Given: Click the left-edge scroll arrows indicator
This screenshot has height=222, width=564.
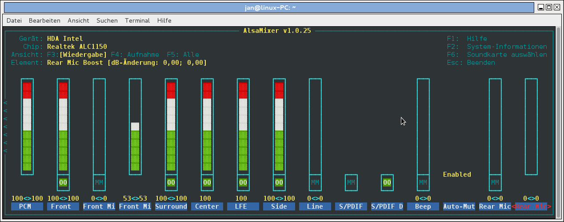Looking at the screenshot, I should pyautogui.click(x=6, y=127).
